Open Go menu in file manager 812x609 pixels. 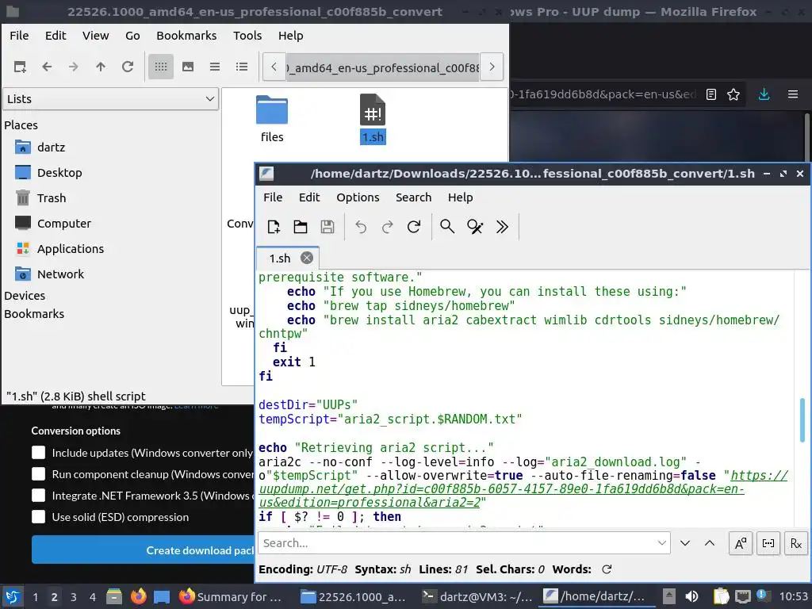coord(132,36)
